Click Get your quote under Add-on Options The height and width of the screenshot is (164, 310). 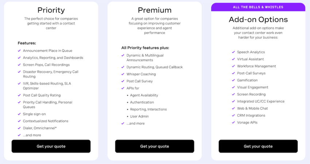tap(258, 146)
